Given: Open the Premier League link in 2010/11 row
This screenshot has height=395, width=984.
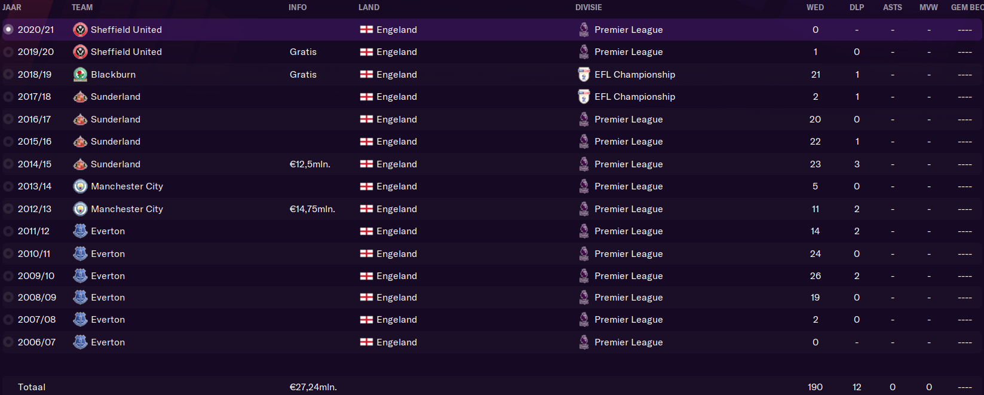Looking at the screenshot, I should tap(629, 254).
